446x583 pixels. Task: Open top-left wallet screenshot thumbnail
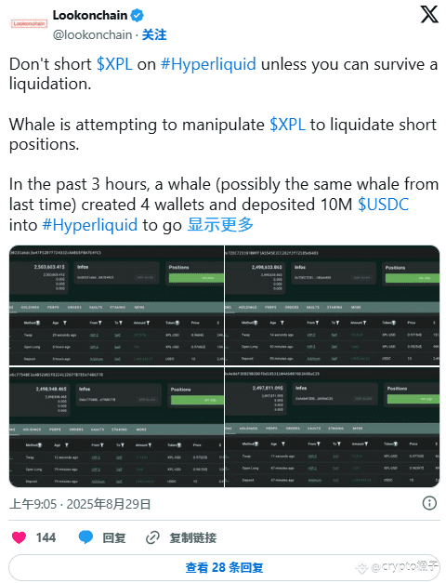pos(116,305)
